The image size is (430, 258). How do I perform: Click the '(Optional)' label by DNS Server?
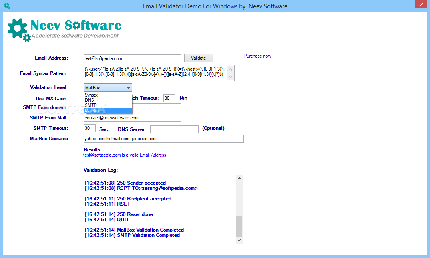point(213,128)
